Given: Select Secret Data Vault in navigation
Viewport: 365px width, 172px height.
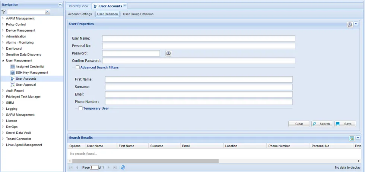Looking at the screenshot, I should pos(18,133).
